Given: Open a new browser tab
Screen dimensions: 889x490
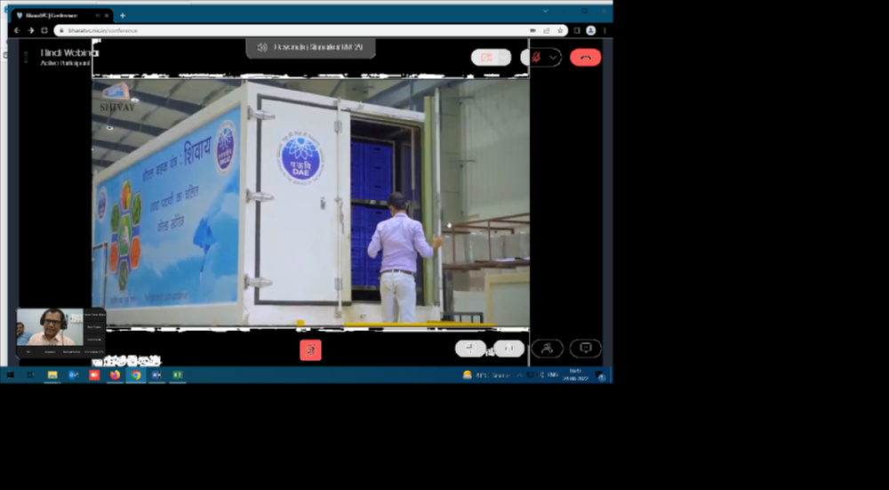Looking at the screenshot, I should coord(123,16).
